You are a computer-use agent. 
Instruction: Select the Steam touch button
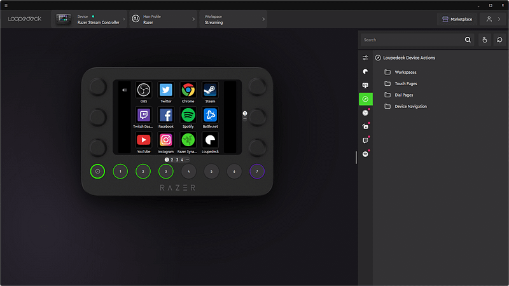(x=210, y=90)
